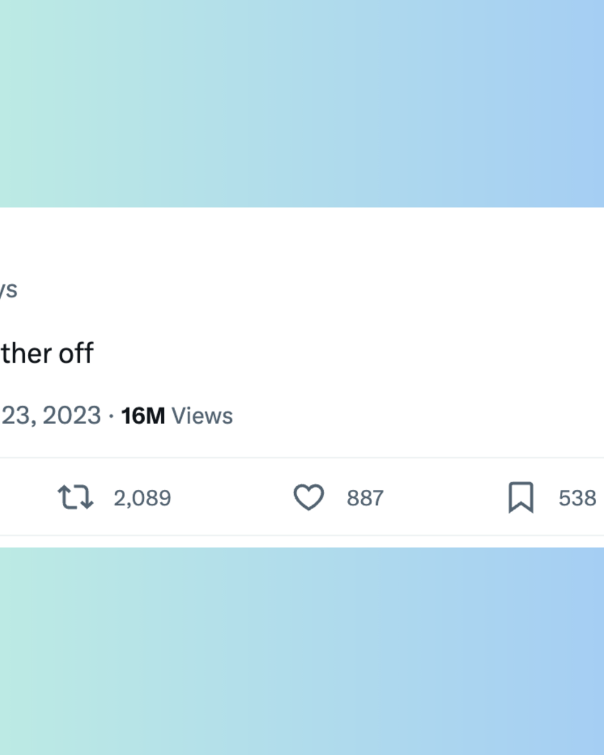Click blank area between repost and like icons

point(233,498)
